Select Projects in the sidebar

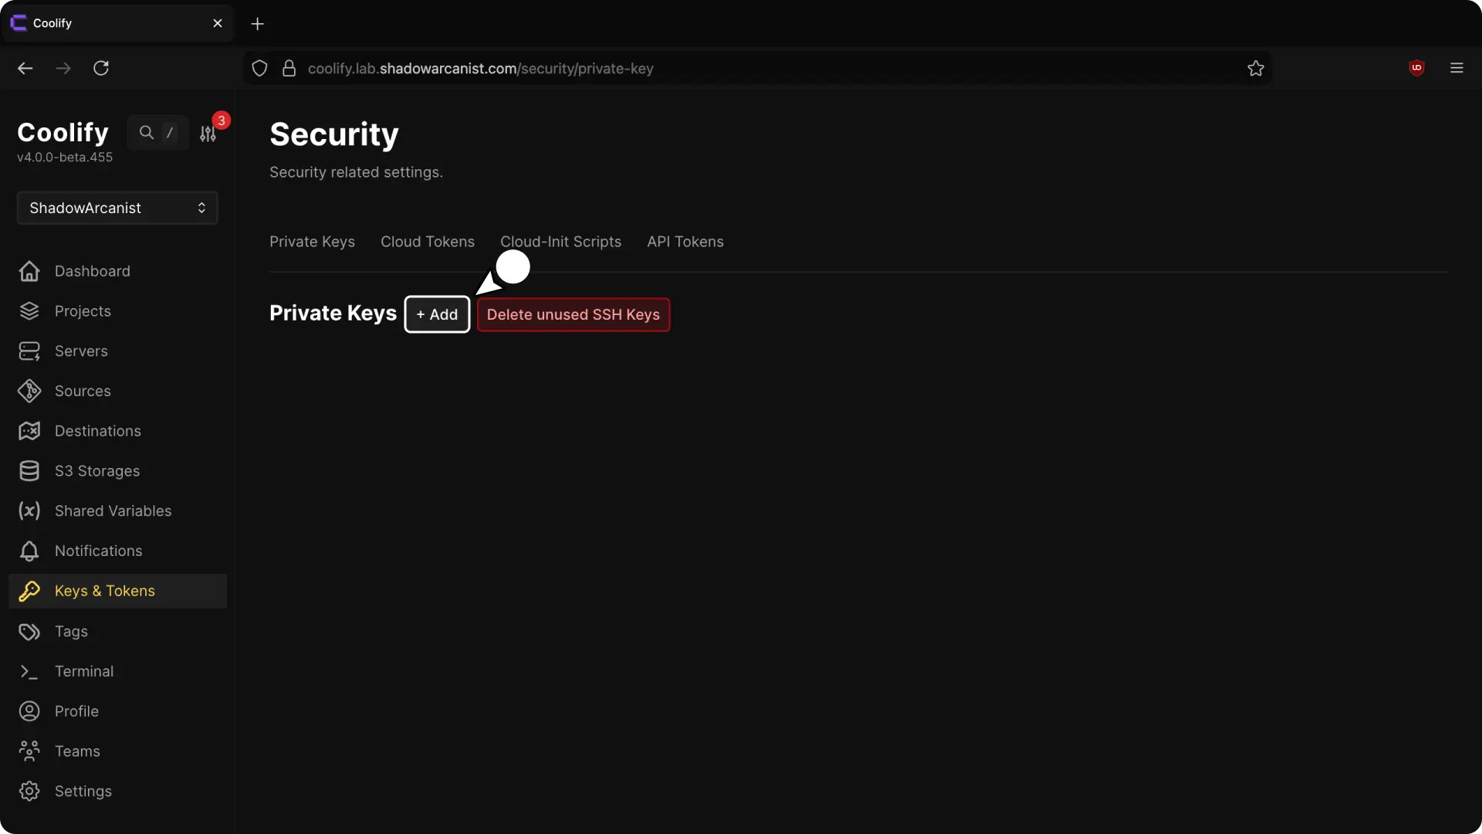coord(83,311)
